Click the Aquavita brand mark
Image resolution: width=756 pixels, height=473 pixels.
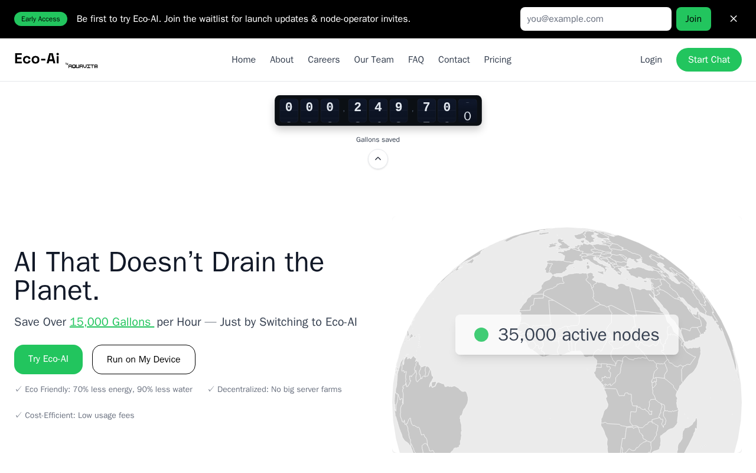point(82,66)
